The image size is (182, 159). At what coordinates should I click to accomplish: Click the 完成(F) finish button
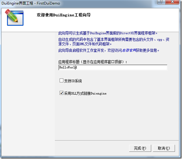coord(140,148)
